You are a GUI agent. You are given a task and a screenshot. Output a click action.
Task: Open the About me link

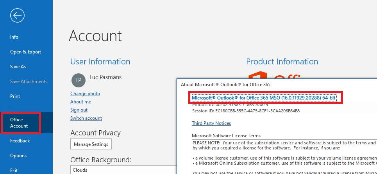pyautogui.click(x=80, y=102)
